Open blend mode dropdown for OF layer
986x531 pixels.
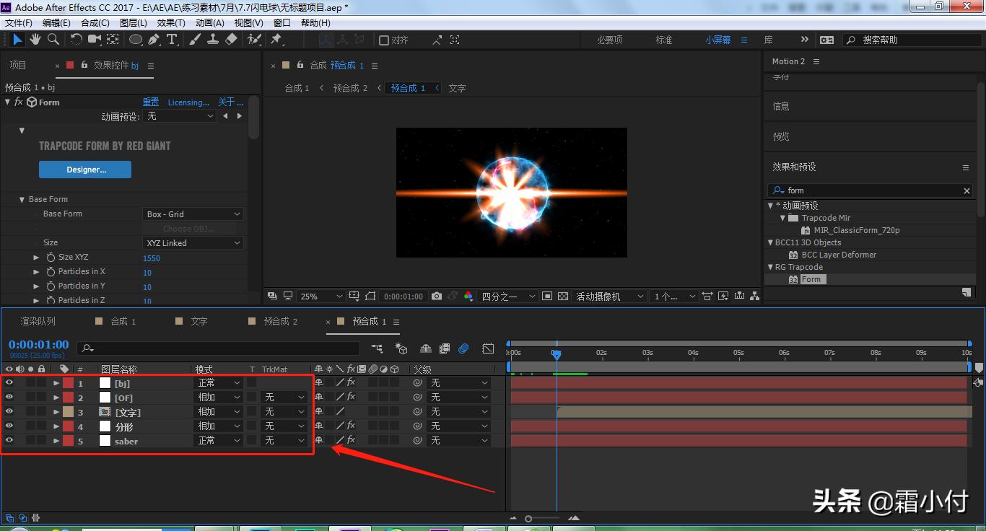pyautogui.click(x=219, y=398)
